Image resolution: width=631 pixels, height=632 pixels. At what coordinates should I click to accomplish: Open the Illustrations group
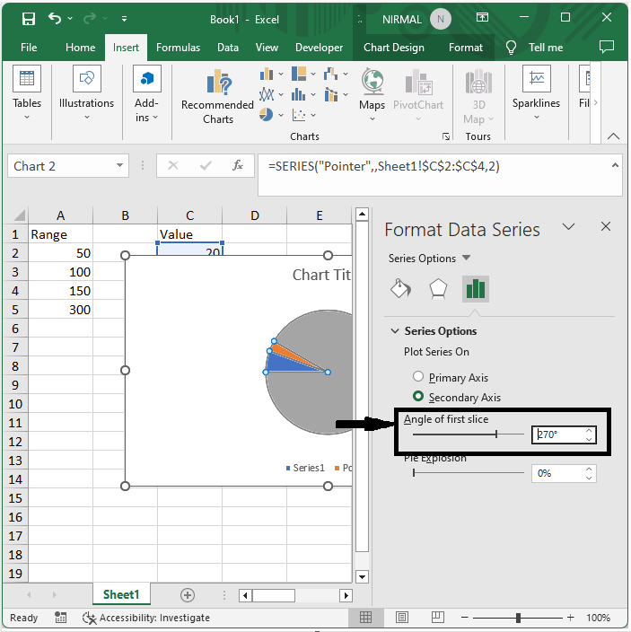[x=87, y=93]
